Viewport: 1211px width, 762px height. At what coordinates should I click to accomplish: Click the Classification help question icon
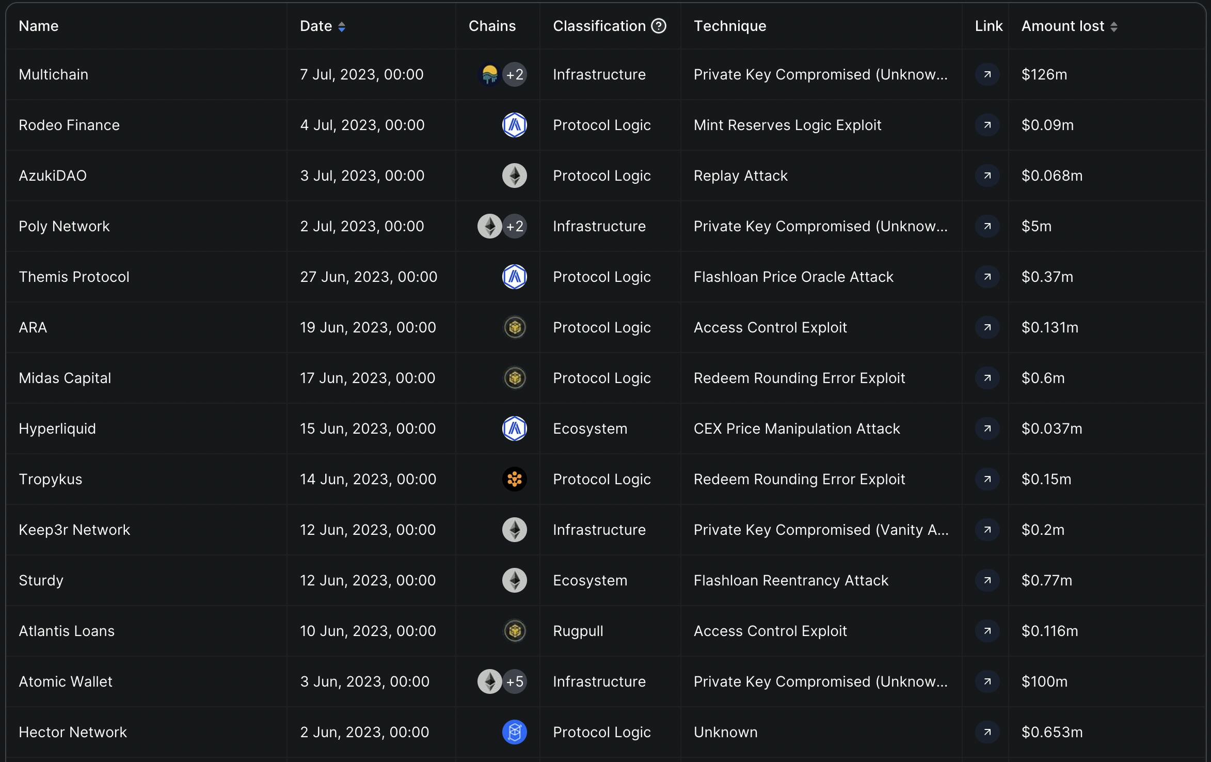click(659, 26)
